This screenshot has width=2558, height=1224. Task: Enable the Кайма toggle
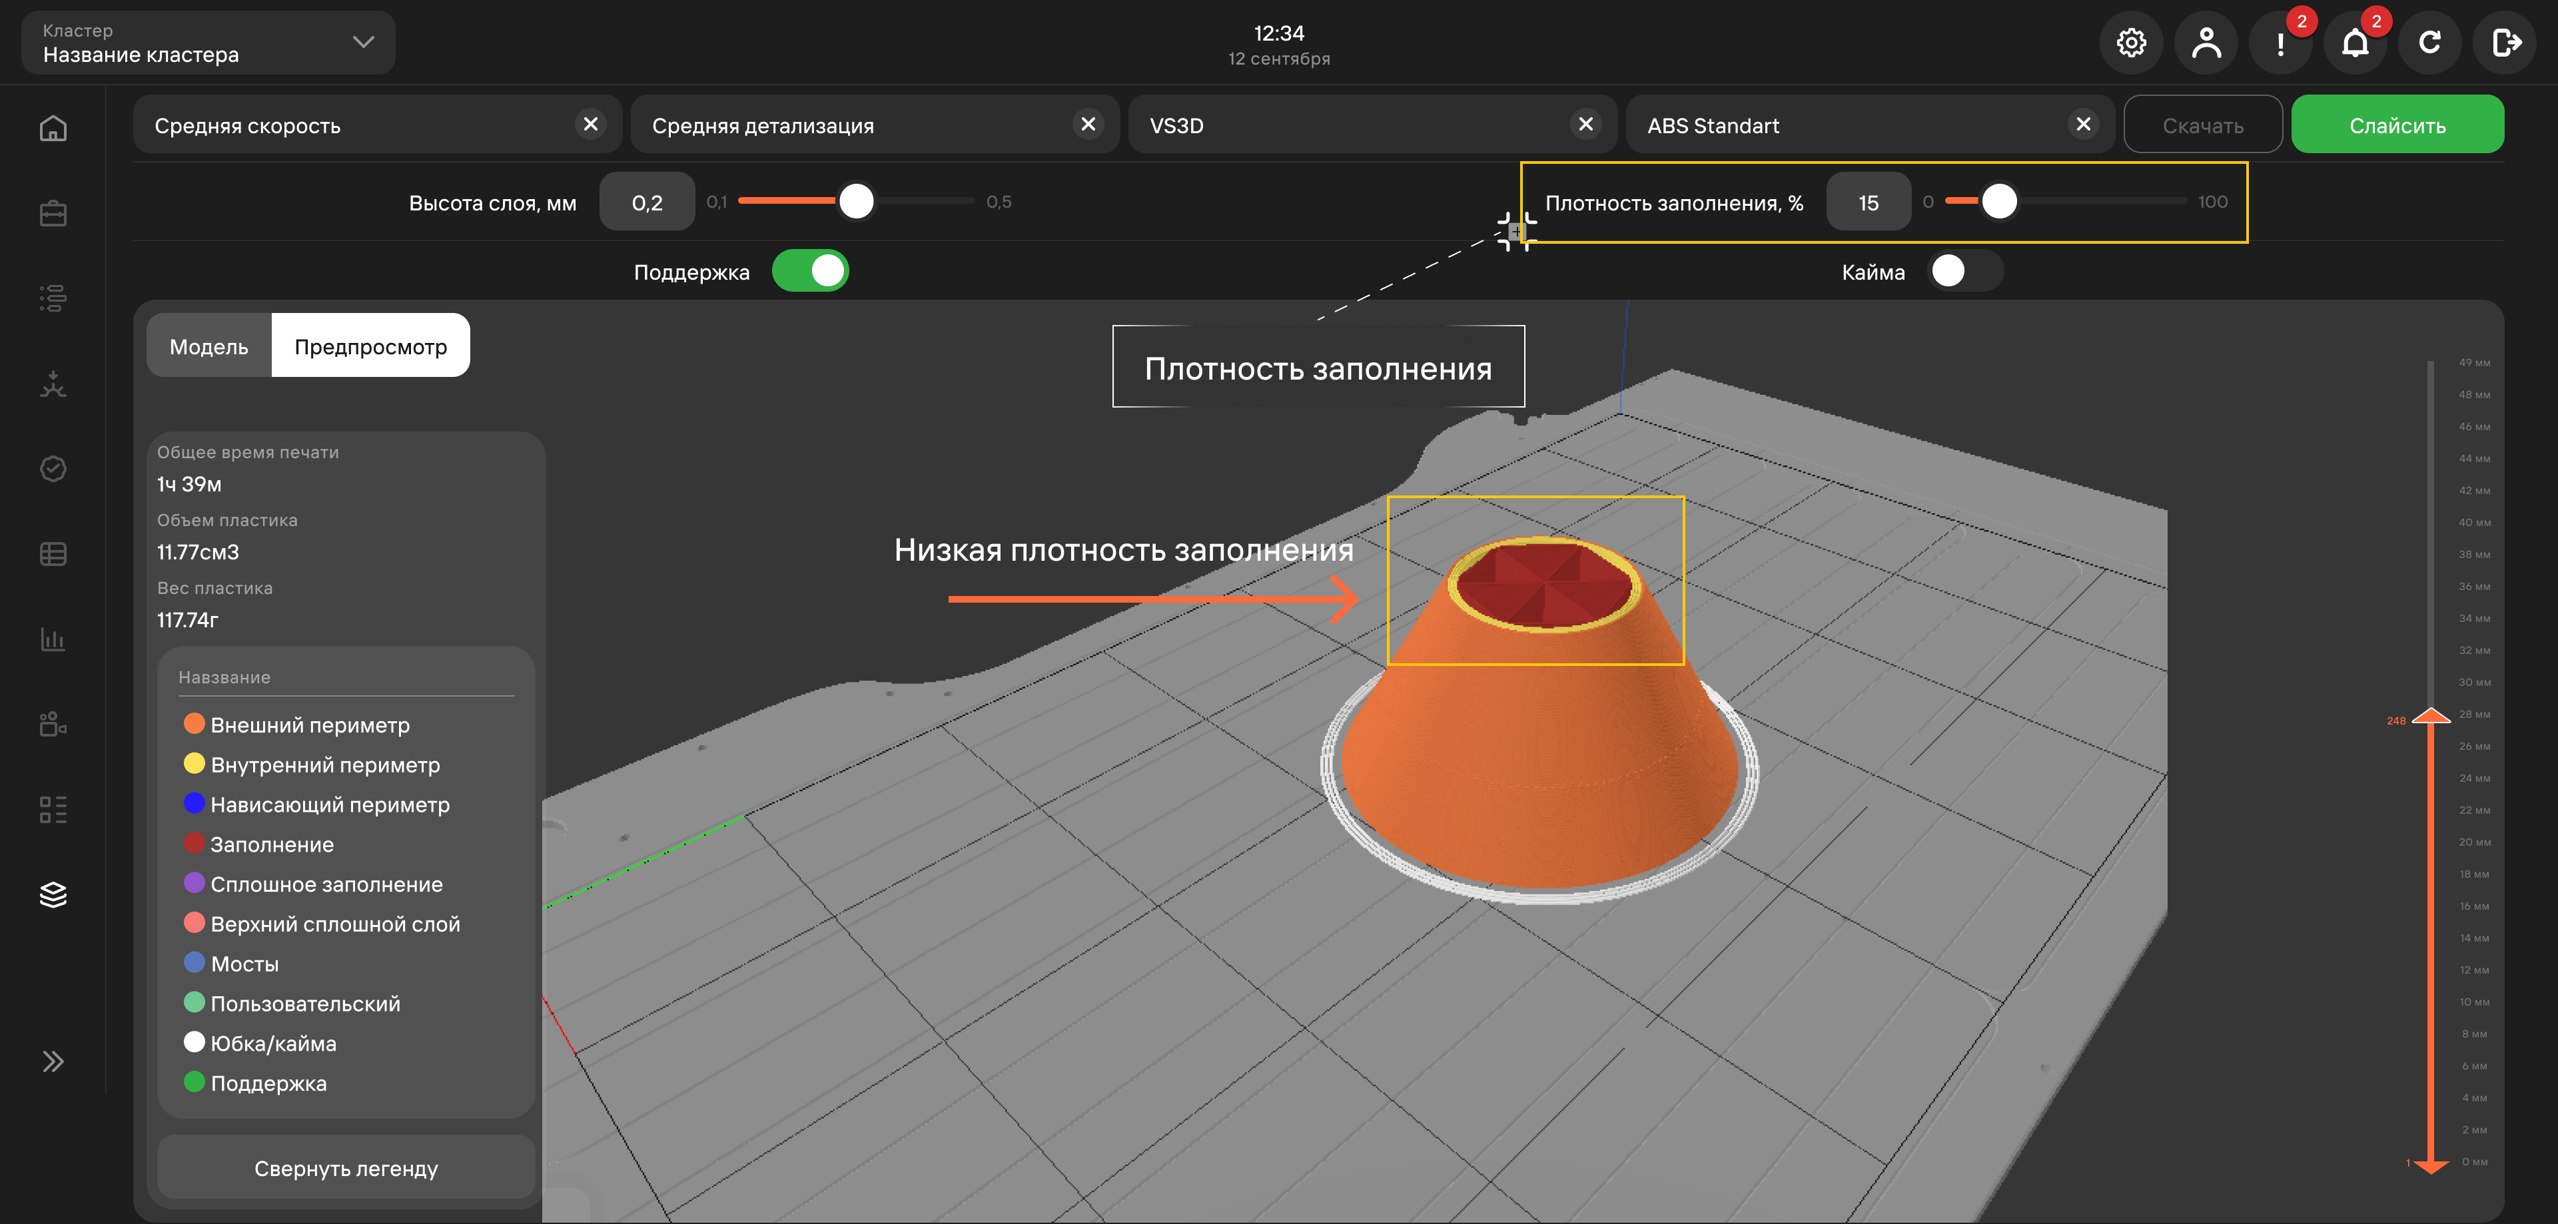coord(1965,271)
